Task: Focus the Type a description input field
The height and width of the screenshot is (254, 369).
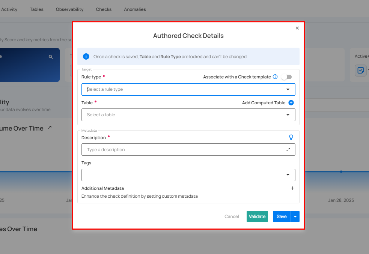Action: pos(184,150)
